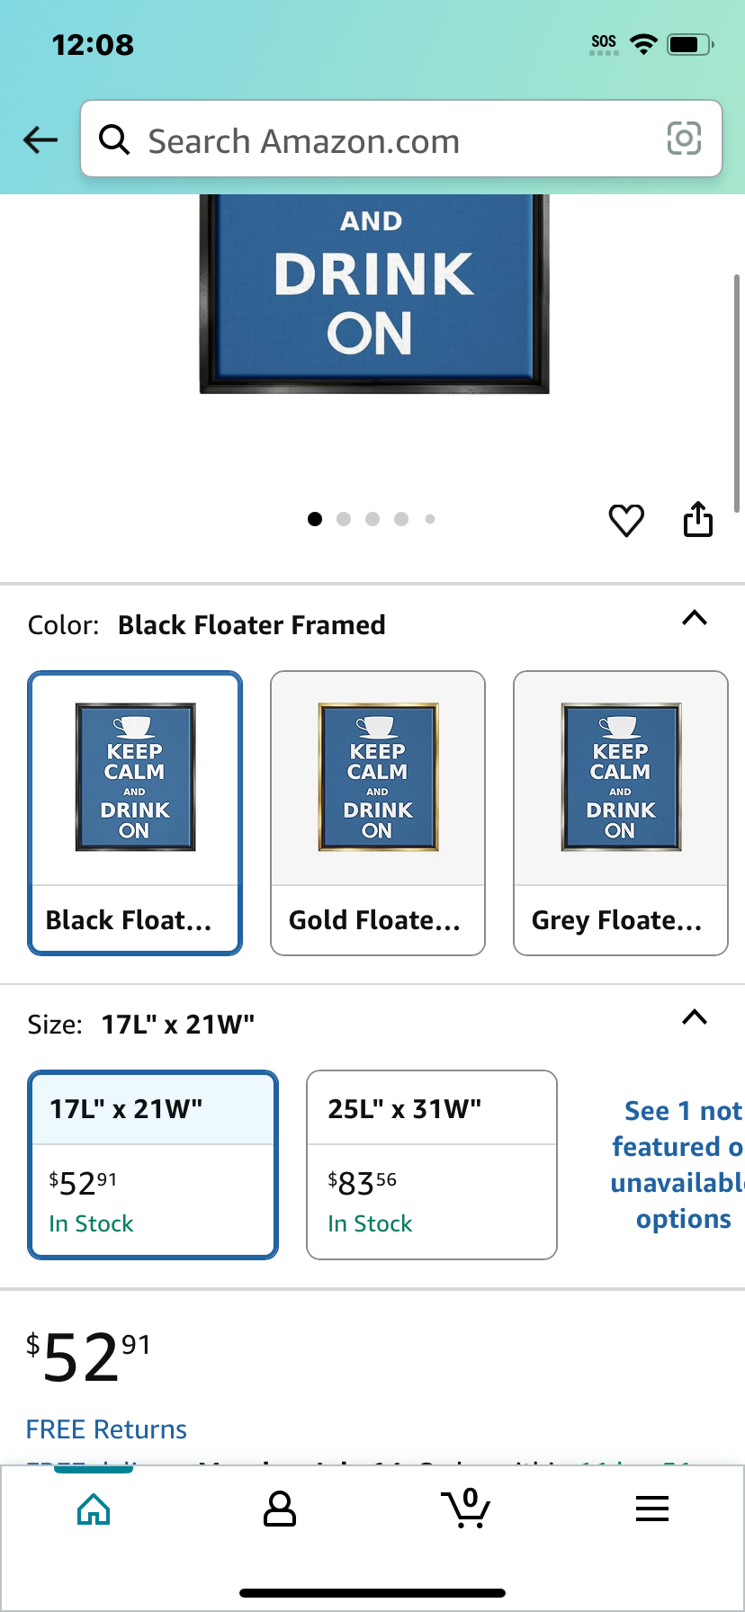Image resolution: width=745 pixels, height=1612 pixels.
Task: Select the 17L" x 21W" size option
Action: [153, 1165]
